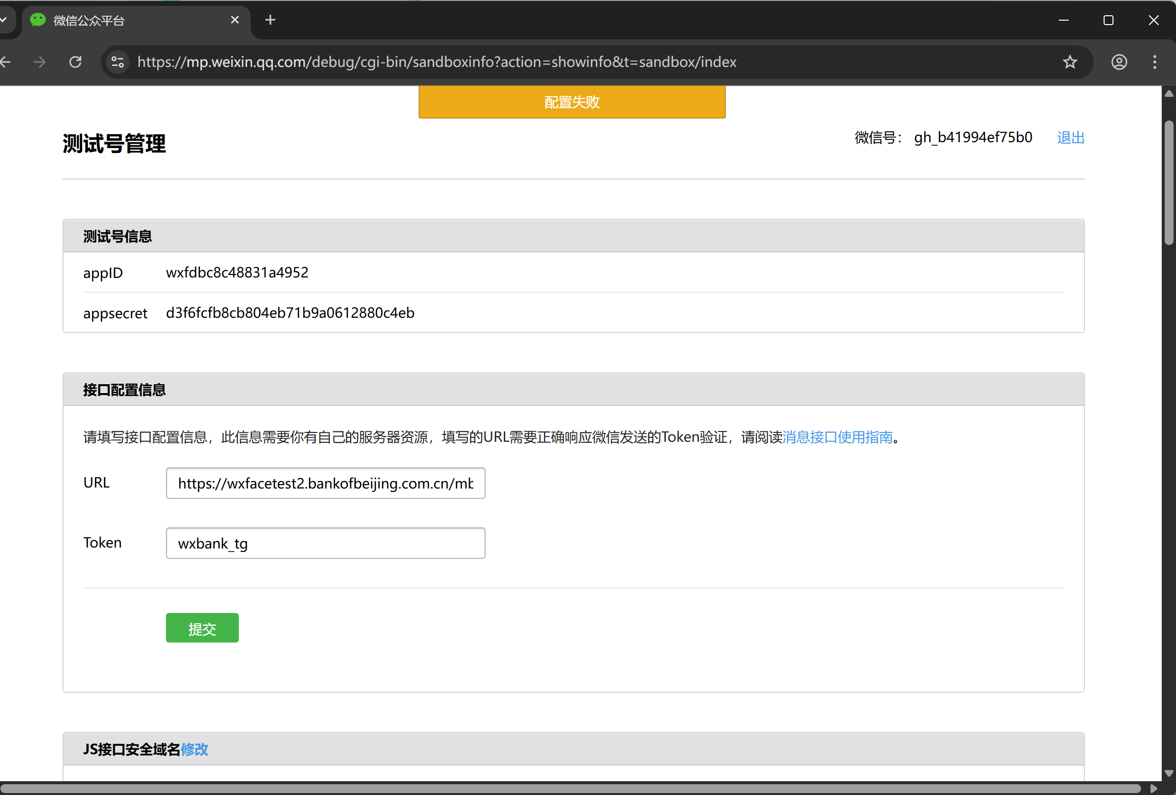Click the browser reload icon

tap(75, 61)
